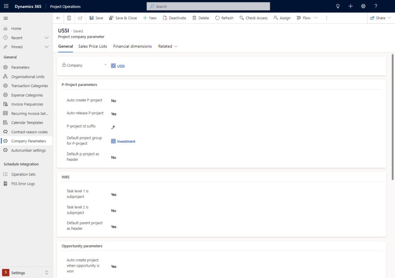The height and width of the screenshot is (278, 395).
Task: Open the Investment project group link
Action: 126,142
